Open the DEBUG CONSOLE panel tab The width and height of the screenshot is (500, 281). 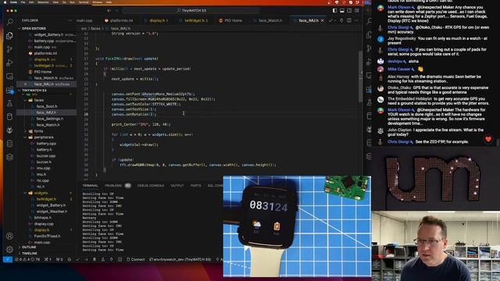tap(151, 186)
